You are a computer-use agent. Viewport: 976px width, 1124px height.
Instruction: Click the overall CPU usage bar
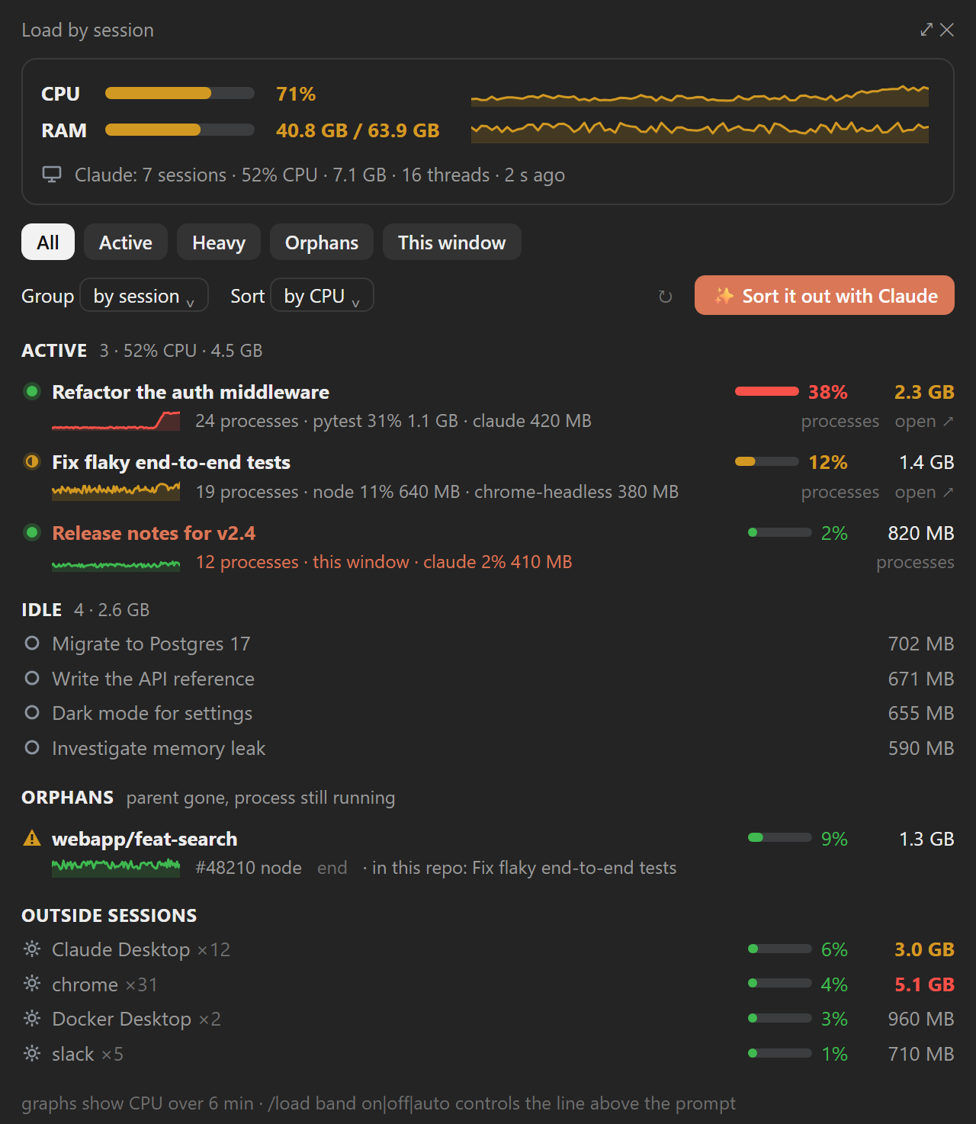(x=180, y=93)
